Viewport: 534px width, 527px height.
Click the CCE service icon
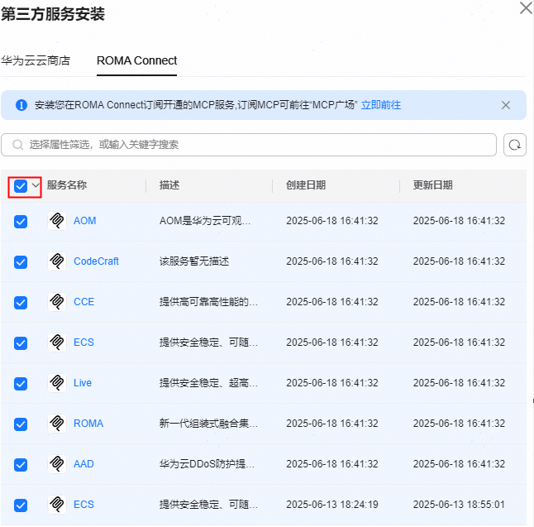click(x=57, y=302)
